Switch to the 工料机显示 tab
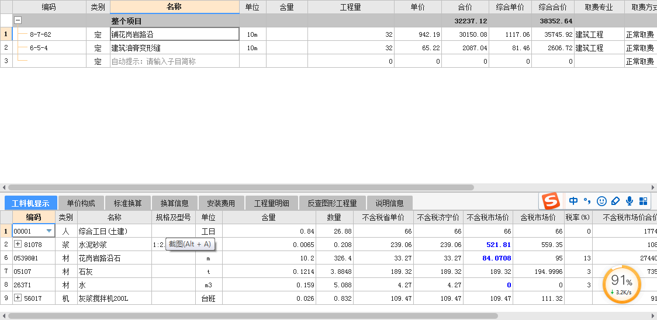The width and height of the screenshot is (657, 320). pyautogui.click(x=30, y=203)
